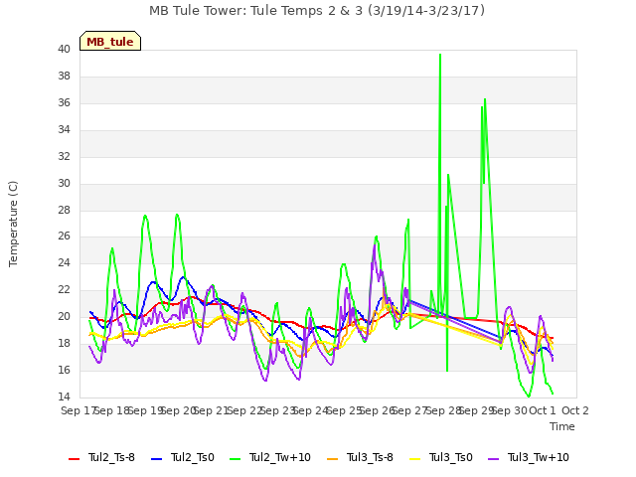Toggle the Tul2_Ts-8 legend label
The image size is (636, 477).
pos(111,457)
